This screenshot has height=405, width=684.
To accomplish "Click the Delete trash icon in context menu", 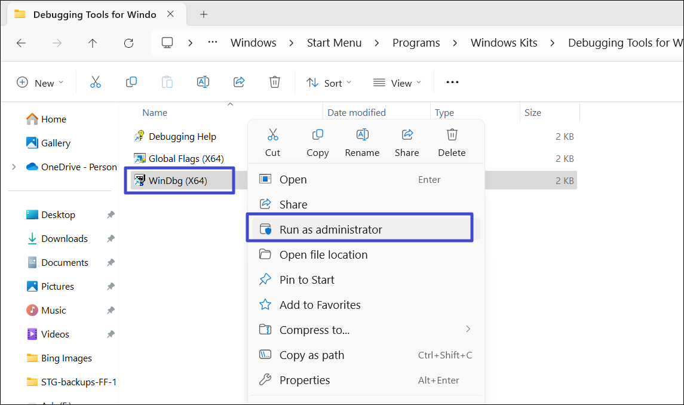I will (452, 135).
